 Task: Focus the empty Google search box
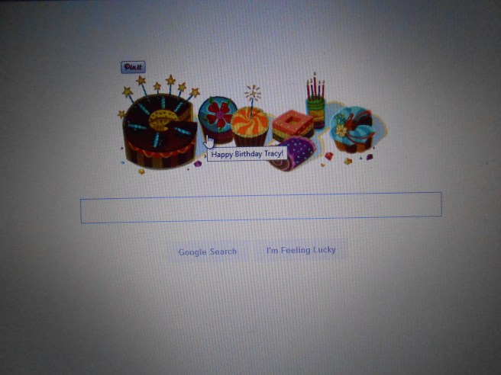pos(261,207)
